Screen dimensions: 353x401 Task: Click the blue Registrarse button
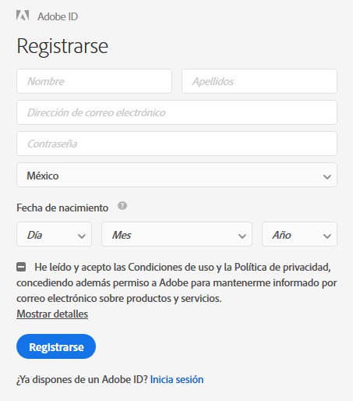tap(56, 346)
